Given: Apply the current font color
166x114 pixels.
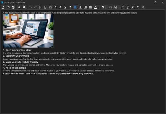Looking at the screenshot, I should click(x=95, y=7).
